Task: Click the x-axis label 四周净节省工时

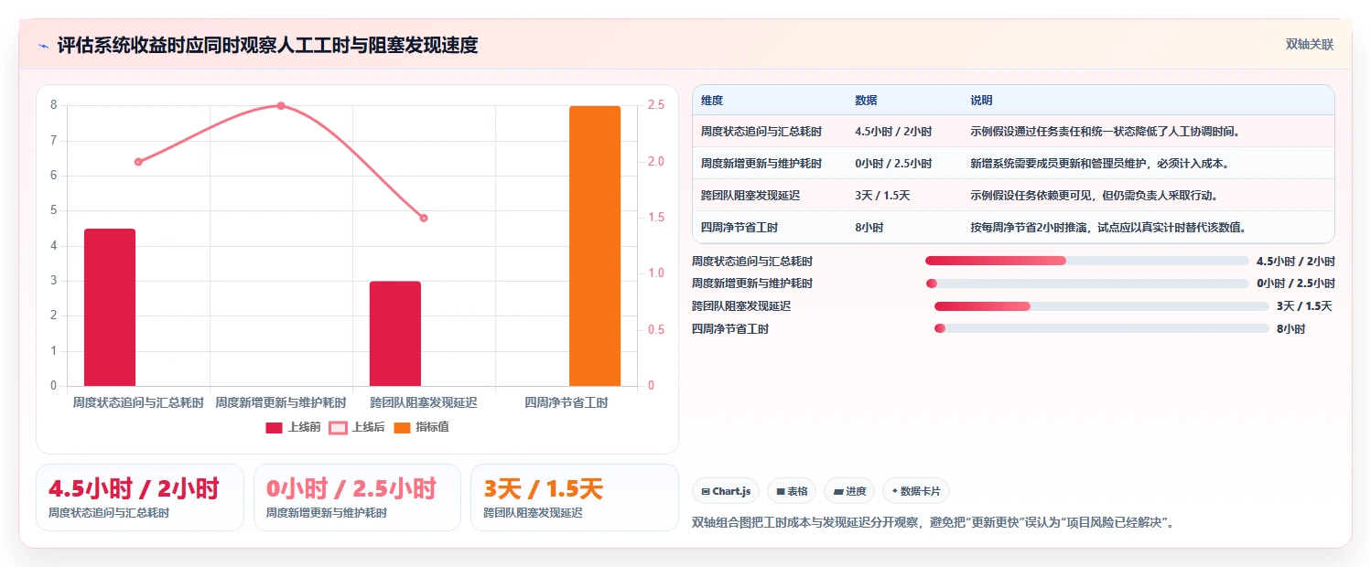Action: (x=567, y=402)
